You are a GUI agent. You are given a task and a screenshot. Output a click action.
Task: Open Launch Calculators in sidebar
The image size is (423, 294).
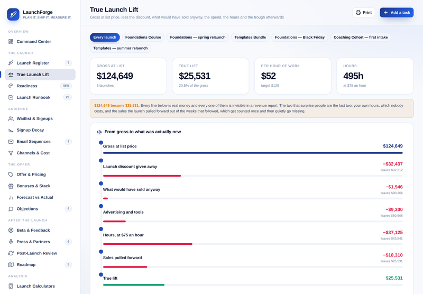(40, 286)
